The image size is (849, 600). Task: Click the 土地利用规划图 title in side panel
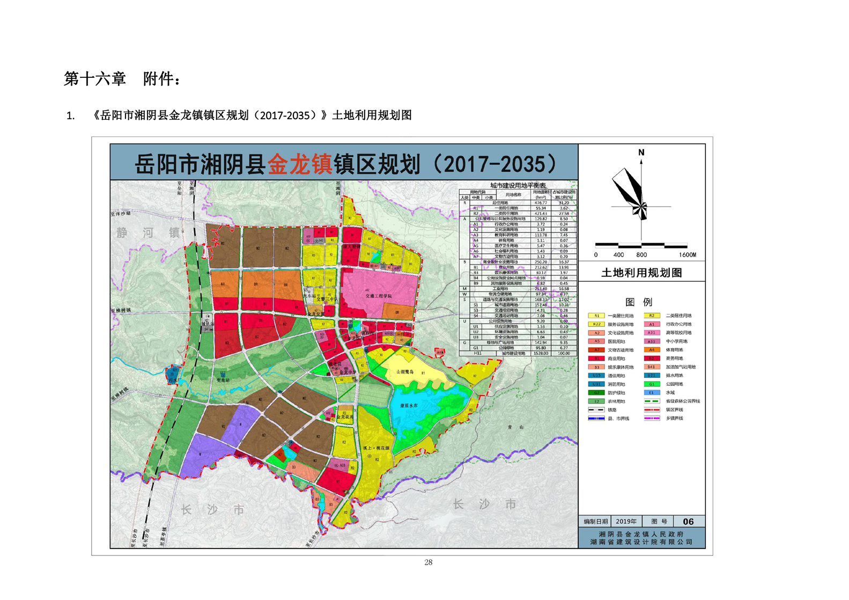point(641,273)
